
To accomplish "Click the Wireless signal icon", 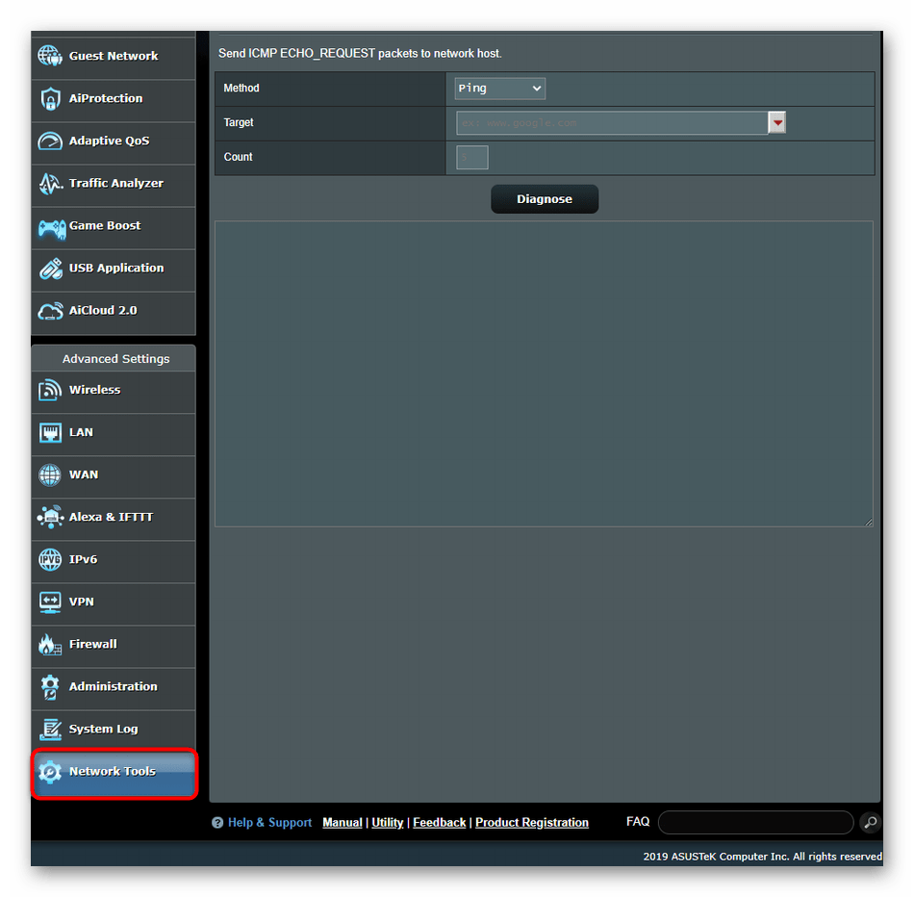I will coord(50,390).
